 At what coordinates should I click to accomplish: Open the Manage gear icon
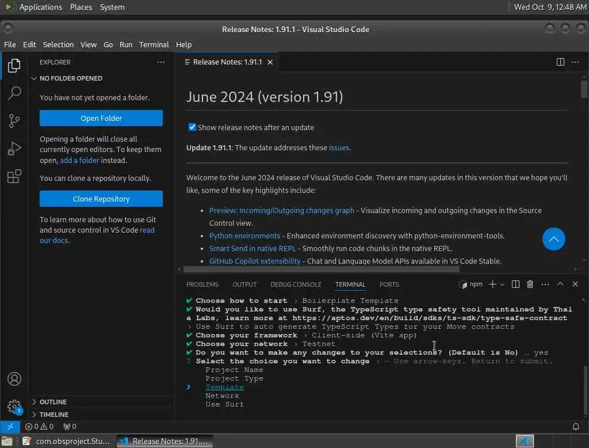coord(14,406)
